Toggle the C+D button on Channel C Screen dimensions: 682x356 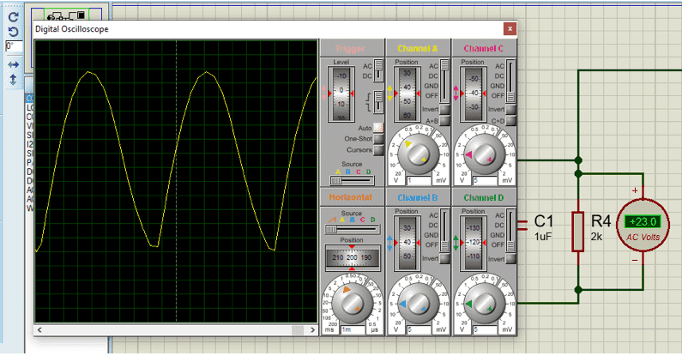(510, 121)
